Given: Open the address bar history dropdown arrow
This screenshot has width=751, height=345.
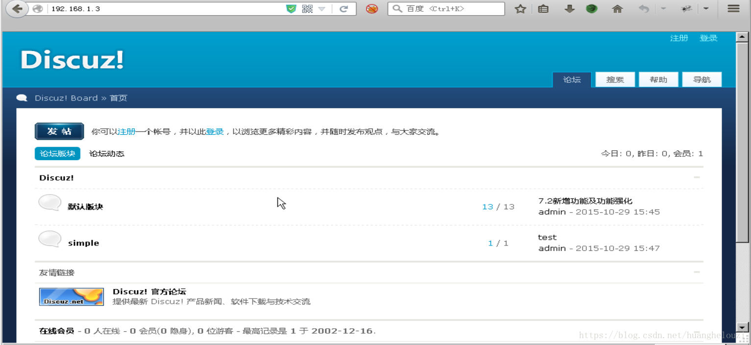Looking at the screenshot, I should pyautogui.click(x=322, y=9).
